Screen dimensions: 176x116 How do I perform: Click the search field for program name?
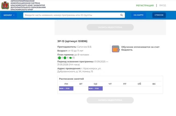tap(74, 15)
